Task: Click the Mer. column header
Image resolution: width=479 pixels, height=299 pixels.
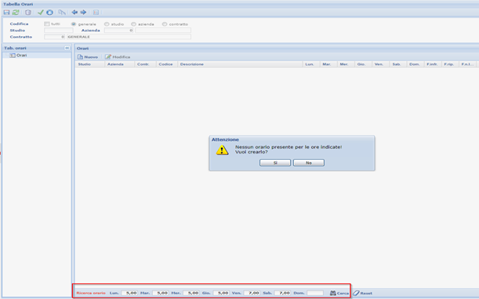Action: point(346,64)
